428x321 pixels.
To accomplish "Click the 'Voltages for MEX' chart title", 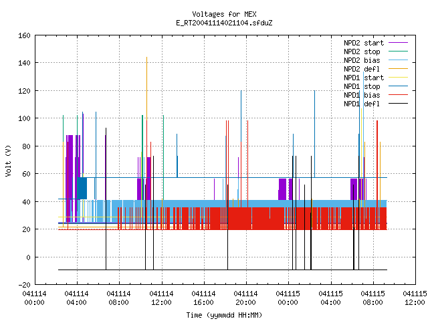I will coord(224,14).
